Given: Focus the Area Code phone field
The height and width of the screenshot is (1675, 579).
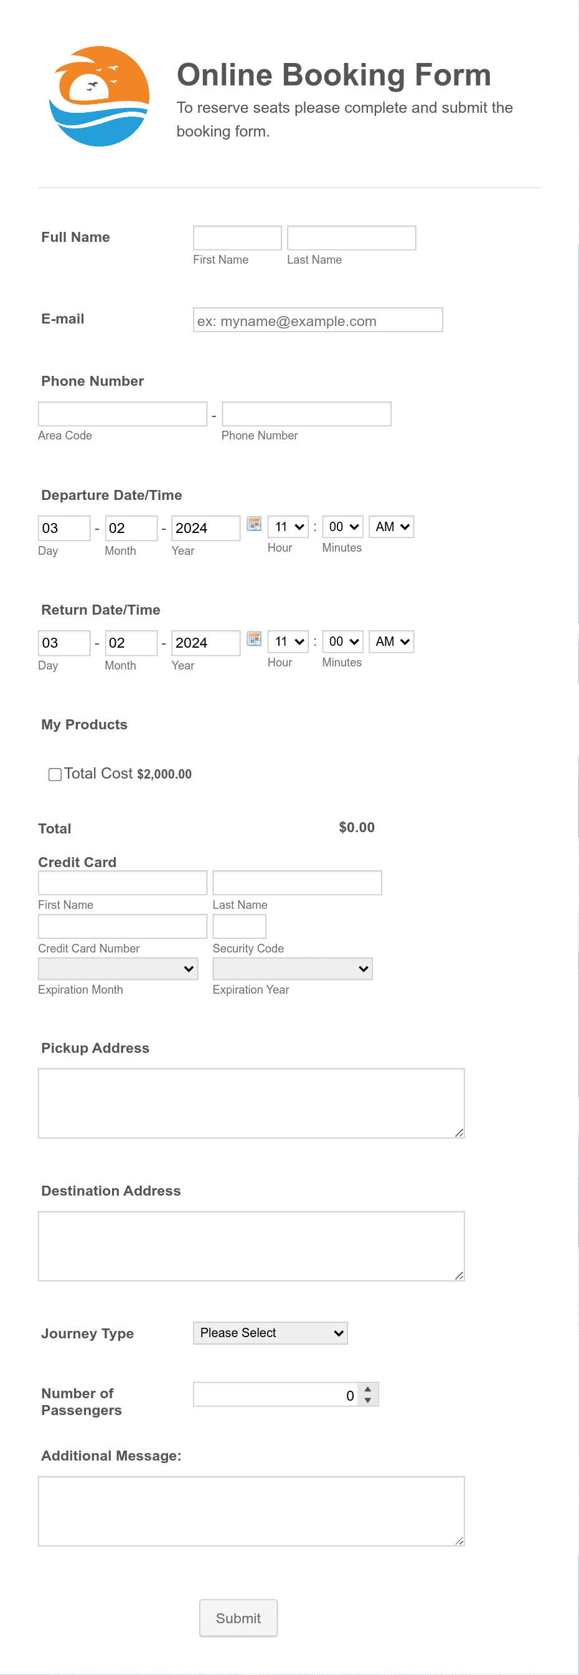Looking at the screenshot, I should pyautogui.click(x=122, y=413).
